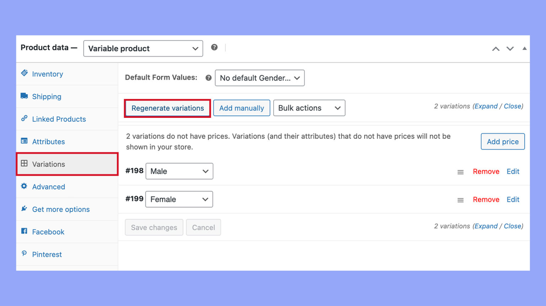Select the Inventory section icon

tap(24, 73)
